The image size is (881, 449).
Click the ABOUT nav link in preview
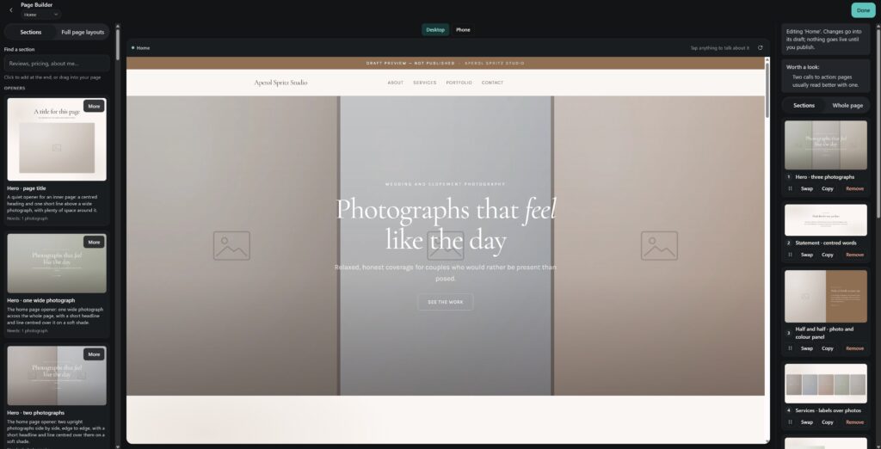click(x=396, y=83)
